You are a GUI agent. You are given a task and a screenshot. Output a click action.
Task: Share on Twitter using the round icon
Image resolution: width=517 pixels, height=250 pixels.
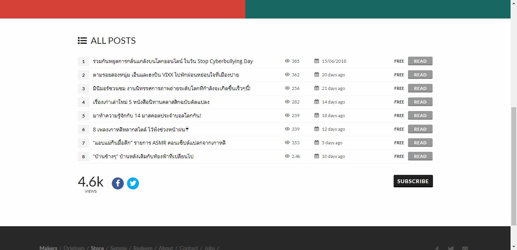[x=133, y=184]
